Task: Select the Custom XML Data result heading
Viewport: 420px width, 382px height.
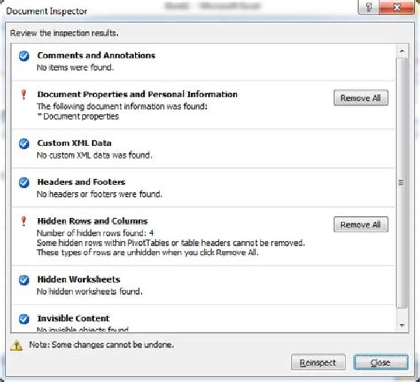Action: click(x=74, y=143)
